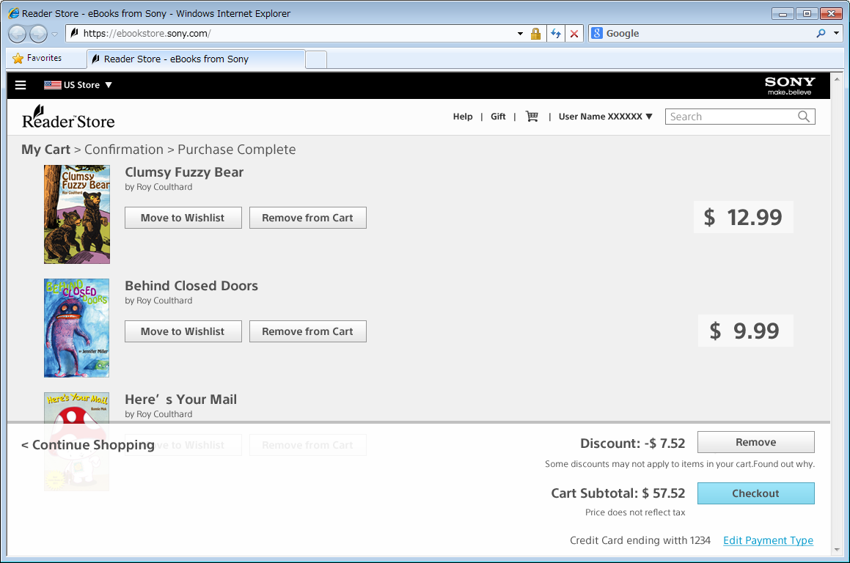Open the Favorites star button
Image resolution: width=850 pixels, height=563 pixels.
click(37, 58)
